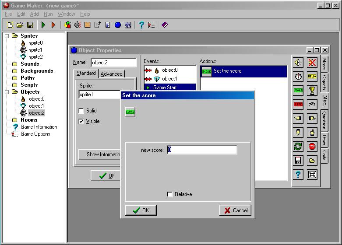Collapse the Objects folder in tree
The image size is (342, 245).
(7, 92)
